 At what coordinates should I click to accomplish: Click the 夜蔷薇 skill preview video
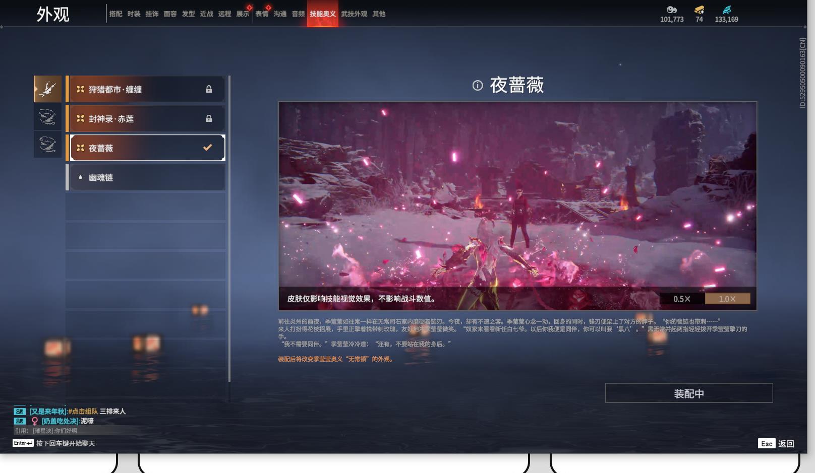tap(517, 206)
